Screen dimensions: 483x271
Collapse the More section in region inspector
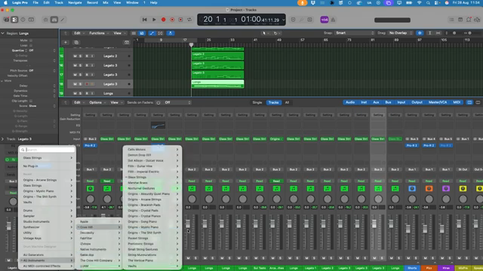point(2,81)
